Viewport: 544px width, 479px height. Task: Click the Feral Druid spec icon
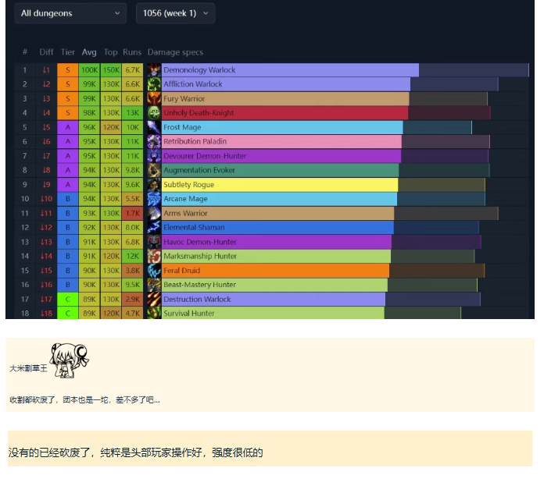[x=154, y=271]
